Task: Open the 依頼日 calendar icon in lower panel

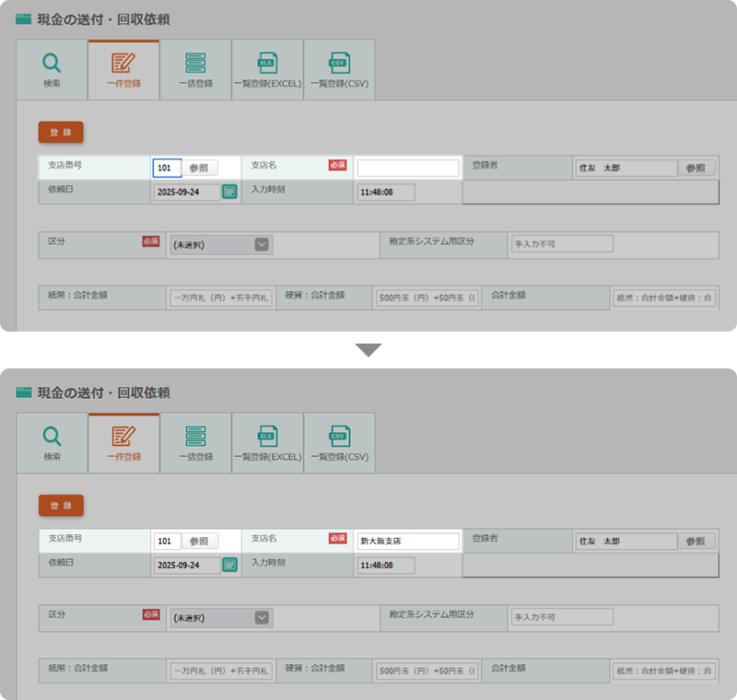Action: coord(230,565)
